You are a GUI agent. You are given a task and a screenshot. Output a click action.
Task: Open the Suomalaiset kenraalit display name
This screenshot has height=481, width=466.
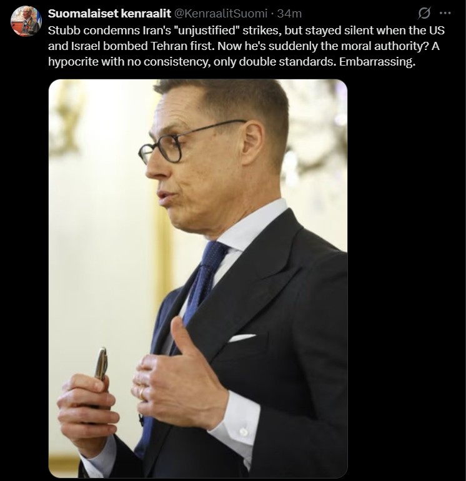point(109,14)
